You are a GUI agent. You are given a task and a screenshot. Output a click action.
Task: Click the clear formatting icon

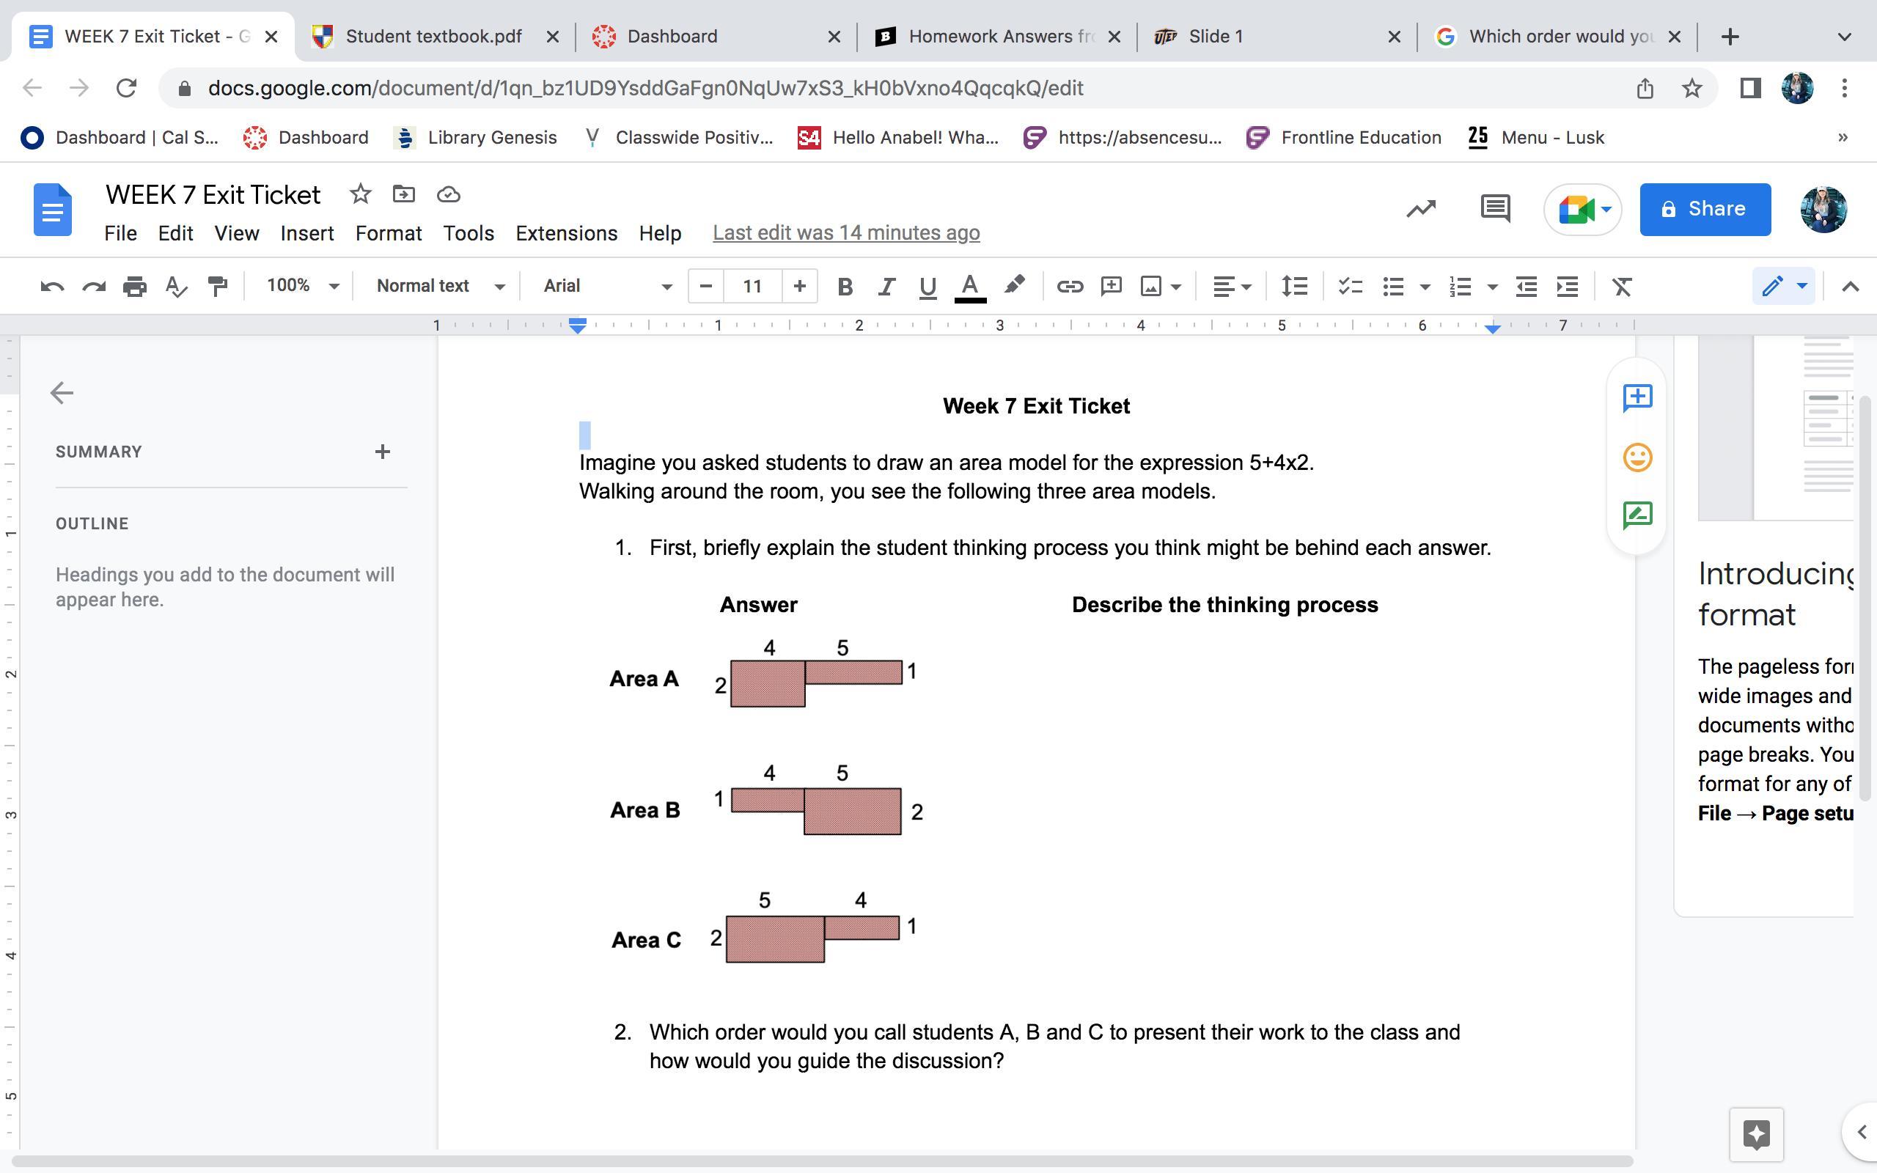tap(1622, 286)
